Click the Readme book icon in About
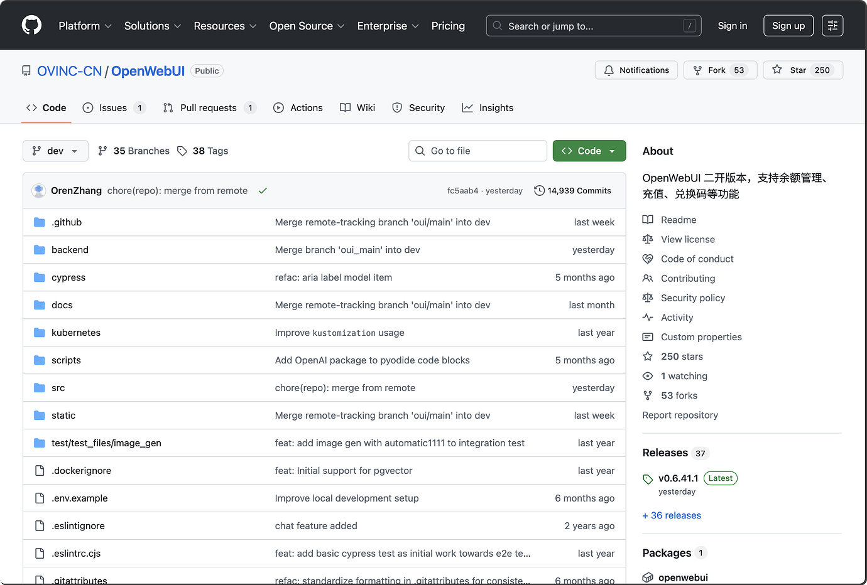867x585 pixels. click(x=648, y=220)
